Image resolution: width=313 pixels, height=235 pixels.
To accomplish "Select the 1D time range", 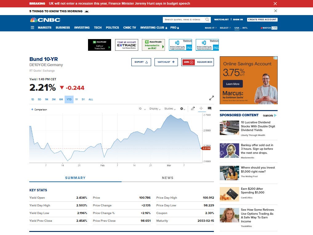I will click(33, 99).
